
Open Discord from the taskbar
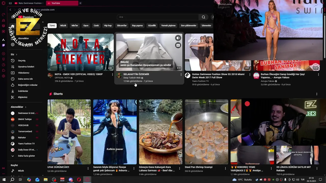coord(71,180)
